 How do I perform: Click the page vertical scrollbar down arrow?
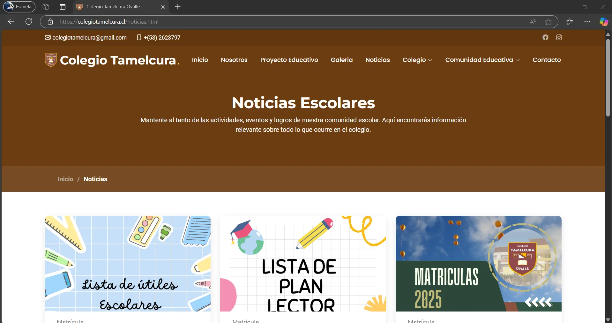[608, 319]
